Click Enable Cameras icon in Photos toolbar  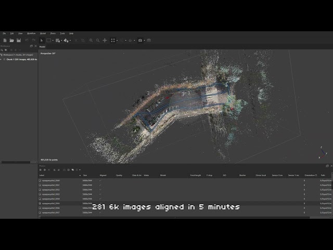[x=41, y=170]
